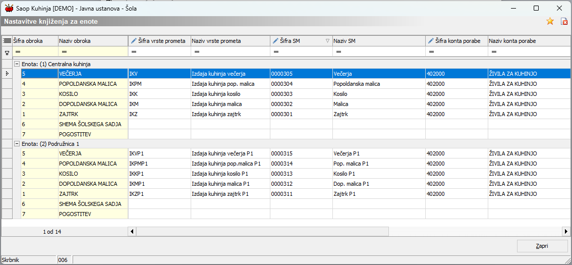Collapse the Enota (1) Centralna kuhinja group
572x265 pixels.
pyautogui.click(x=17, y=64)
